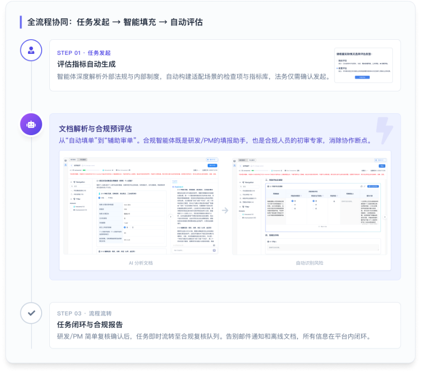Click progress bar in 自动识别风险 screenshot

pyautogui.click(x=260, y=171)
